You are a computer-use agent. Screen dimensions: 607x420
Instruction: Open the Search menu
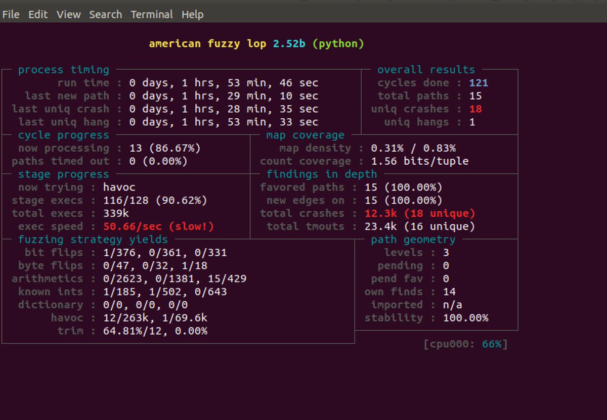tap(106, 15)
